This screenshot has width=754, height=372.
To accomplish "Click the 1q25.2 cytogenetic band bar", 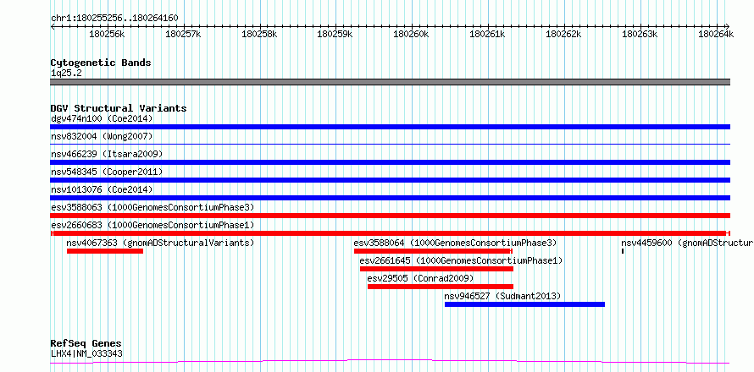I will click(390, 82).
